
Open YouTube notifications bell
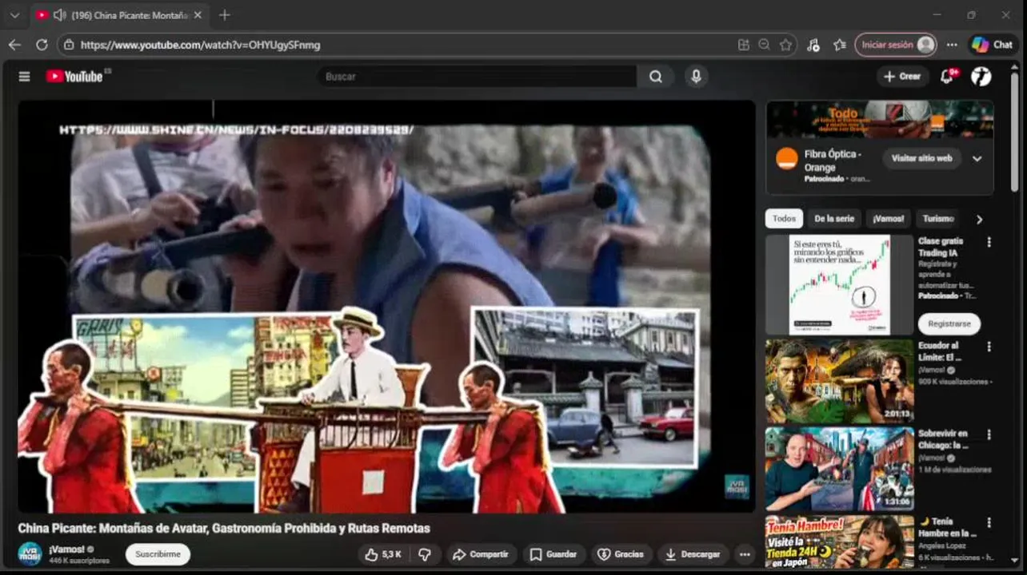point(947,77)
